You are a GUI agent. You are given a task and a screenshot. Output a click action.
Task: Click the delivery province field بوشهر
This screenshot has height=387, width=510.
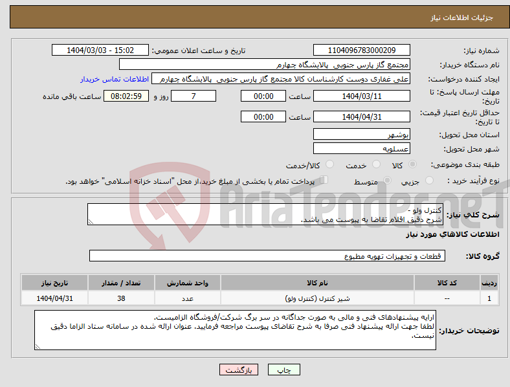[x=361, y=134]
